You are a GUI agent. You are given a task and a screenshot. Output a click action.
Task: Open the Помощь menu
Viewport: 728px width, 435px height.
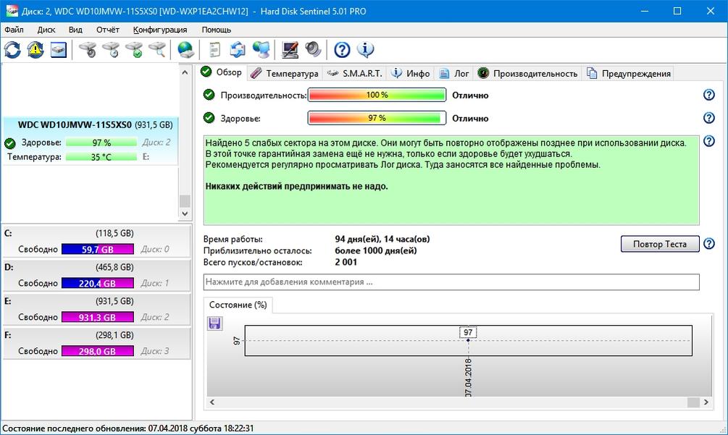217,30
